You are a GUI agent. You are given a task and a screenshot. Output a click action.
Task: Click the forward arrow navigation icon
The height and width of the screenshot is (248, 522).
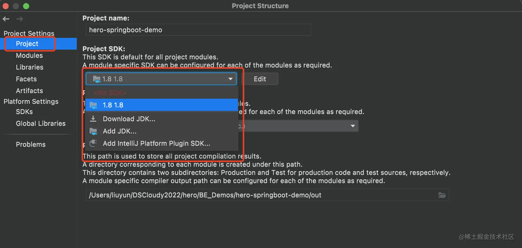(20, 19)
